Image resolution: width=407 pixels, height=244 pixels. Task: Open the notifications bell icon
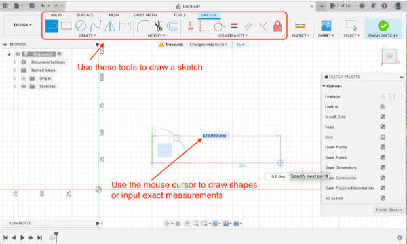(373, 6)
